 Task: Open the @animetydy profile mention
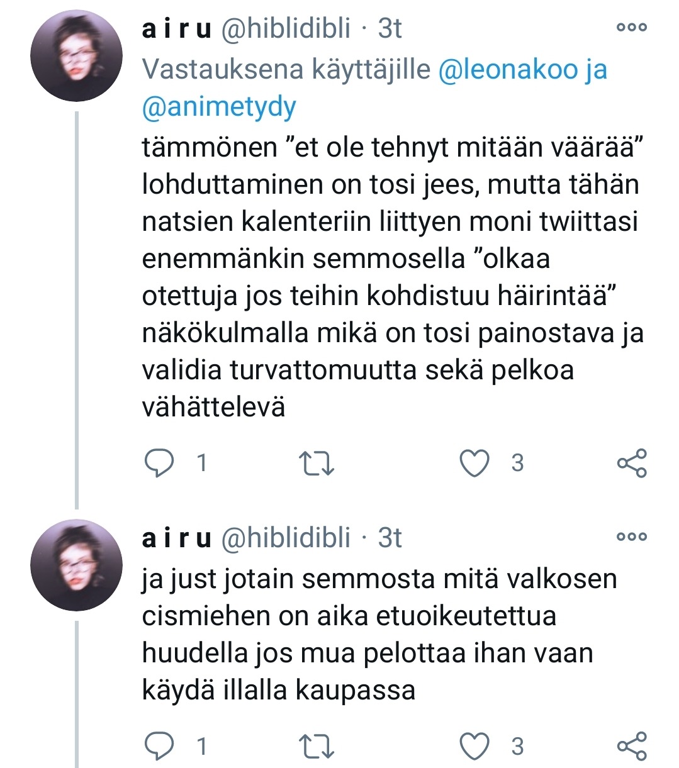click(x=219, y=107)
